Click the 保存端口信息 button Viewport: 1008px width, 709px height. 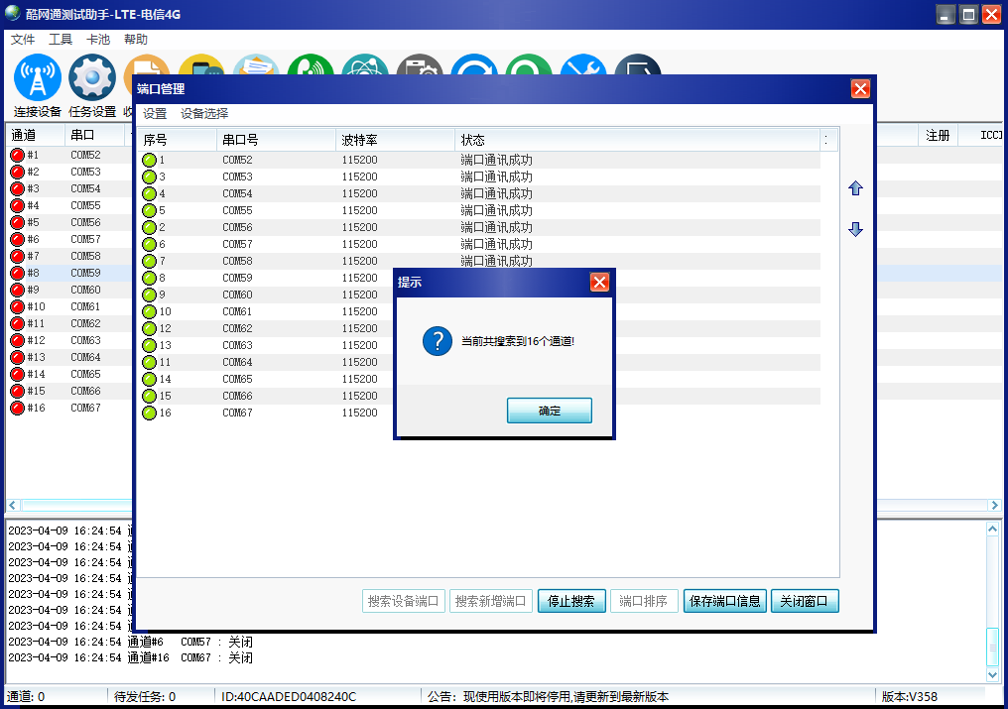[x=724, y=601]
